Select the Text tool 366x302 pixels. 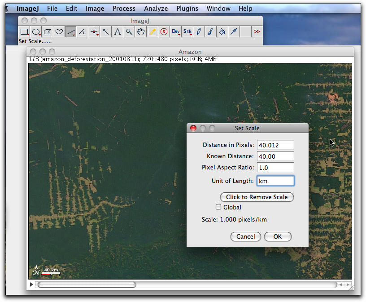pos(118,31)
